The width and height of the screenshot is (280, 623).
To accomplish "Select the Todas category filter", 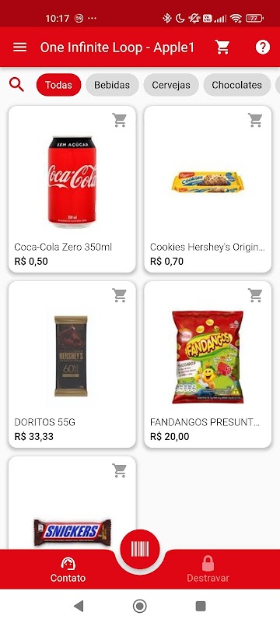I will pyautogui.click(x=58, y=85).
